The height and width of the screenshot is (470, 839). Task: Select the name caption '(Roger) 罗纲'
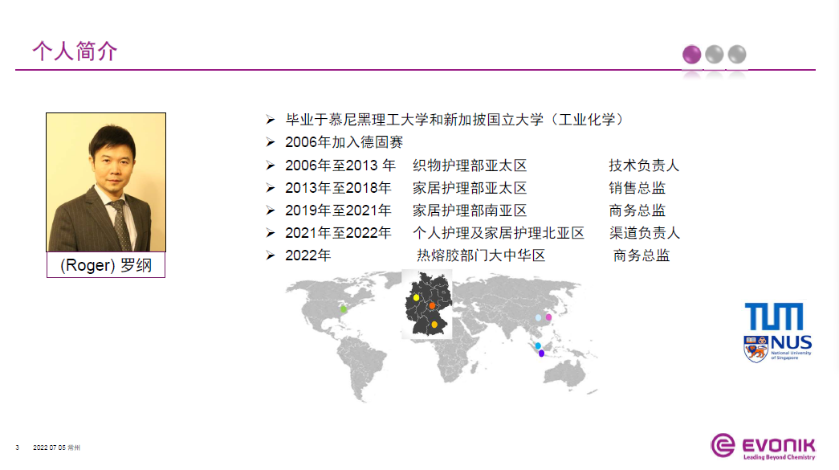106,265
